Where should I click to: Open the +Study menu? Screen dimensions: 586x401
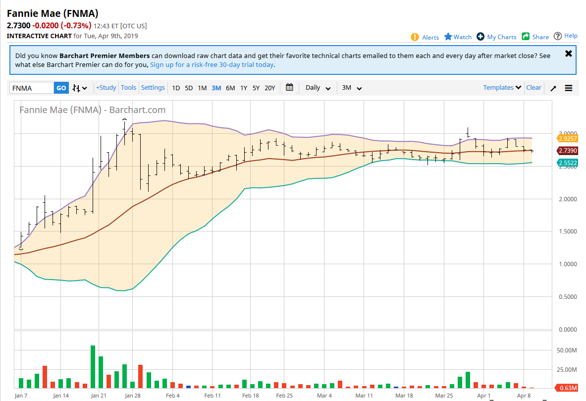pyautogui.click(x=106, y=88)
